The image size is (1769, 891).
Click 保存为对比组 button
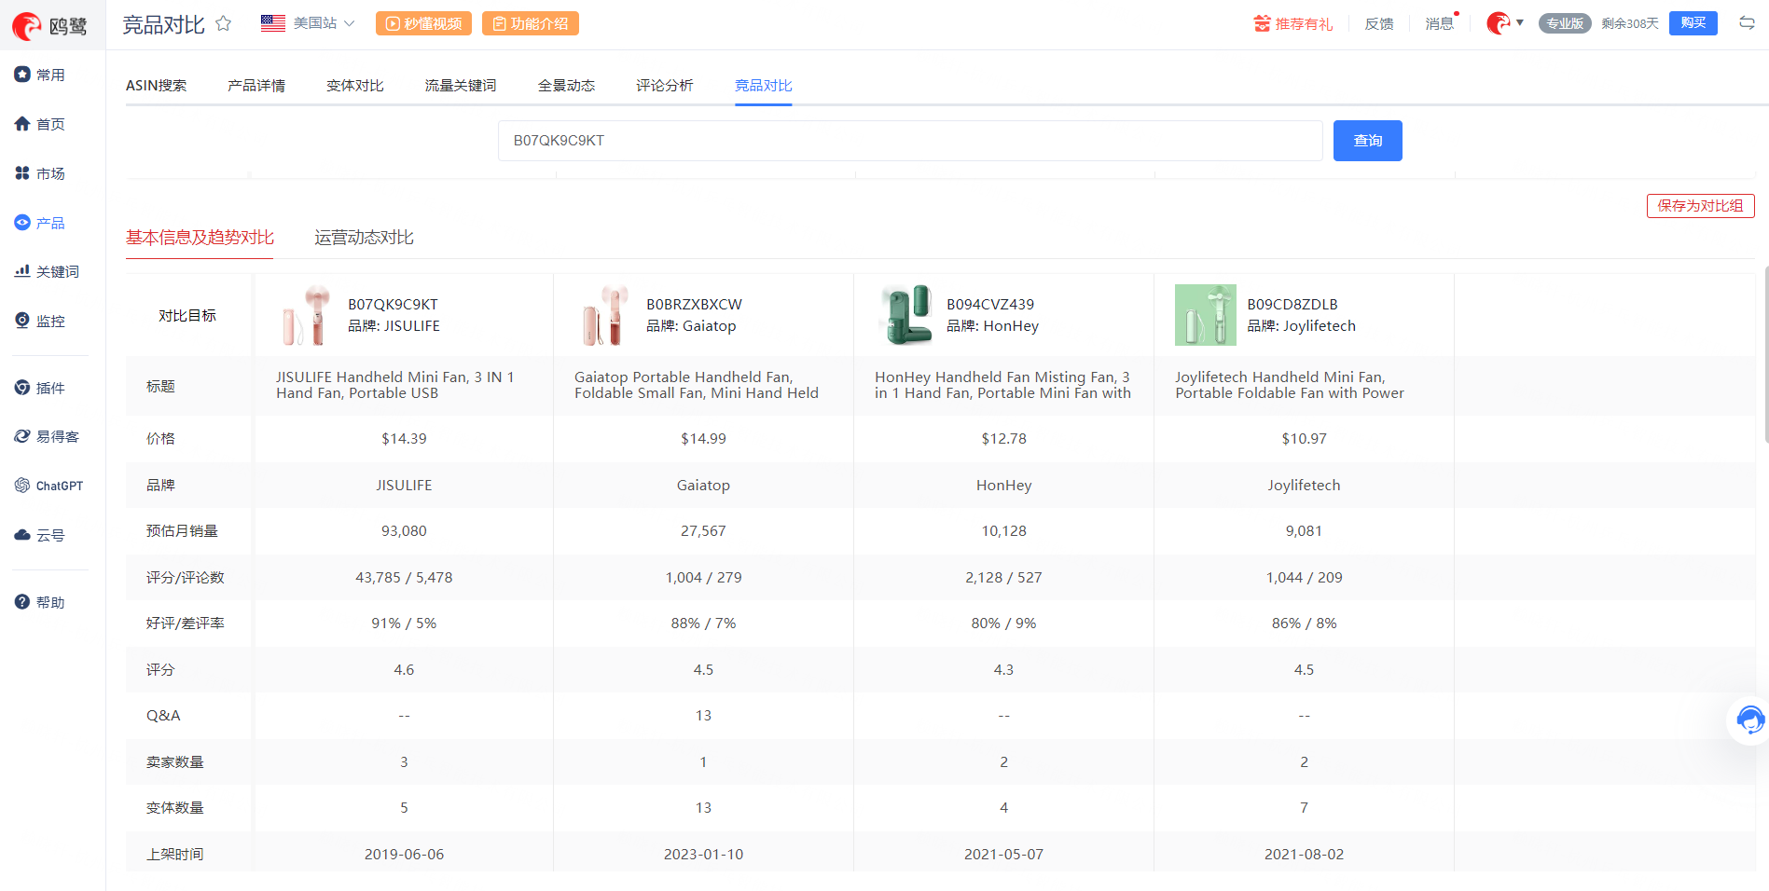point(1701,206)
